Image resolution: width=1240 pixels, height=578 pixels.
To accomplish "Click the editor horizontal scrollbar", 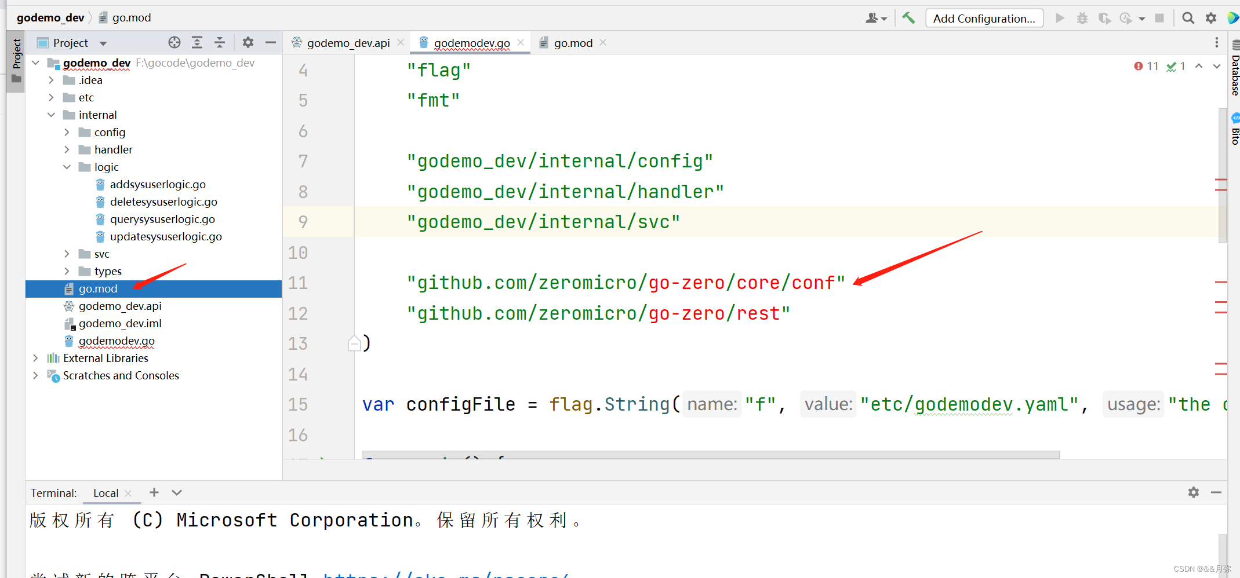I will coord(711,455).
